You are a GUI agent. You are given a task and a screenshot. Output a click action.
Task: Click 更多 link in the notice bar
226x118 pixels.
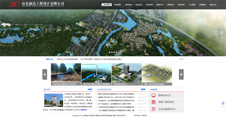182,59
